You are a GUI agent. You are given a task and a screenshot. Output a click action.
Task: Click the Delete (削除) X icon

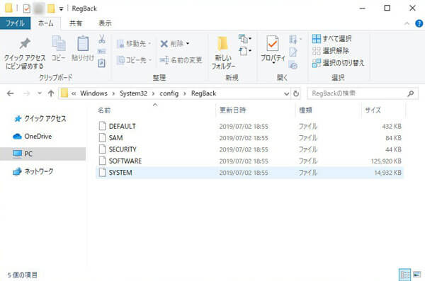coord(164,44)
